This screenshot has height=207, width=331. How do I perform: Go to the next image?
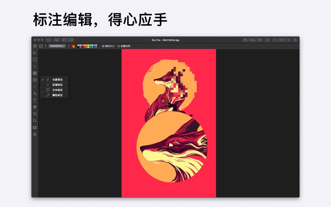[288, 40]
